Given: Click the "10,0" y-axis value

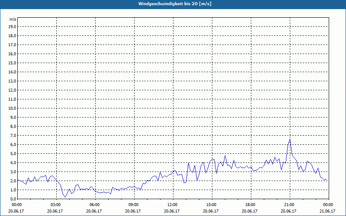Looking at the screenshot, I should 12,108.
